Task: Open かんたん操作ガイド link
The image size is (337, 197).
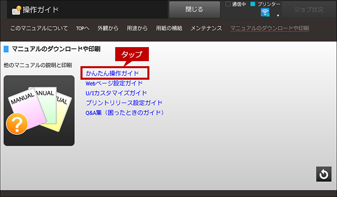Action: [112, 73]
